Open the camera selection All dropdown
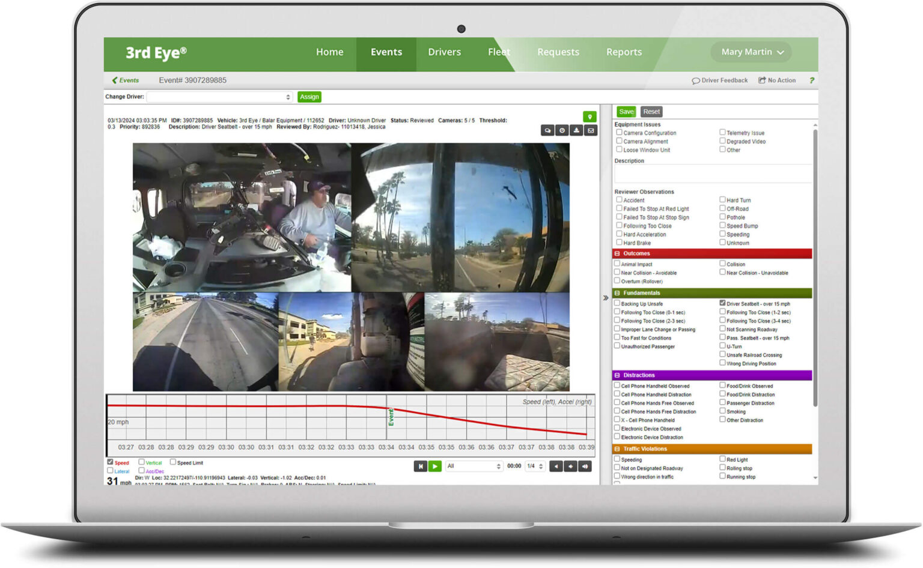 click(474, 466)
